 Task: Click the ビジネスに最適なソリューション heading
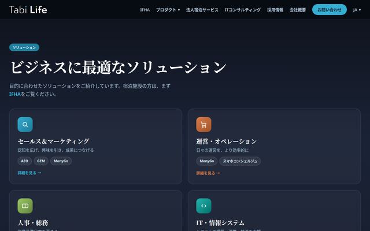pos(118,67)
